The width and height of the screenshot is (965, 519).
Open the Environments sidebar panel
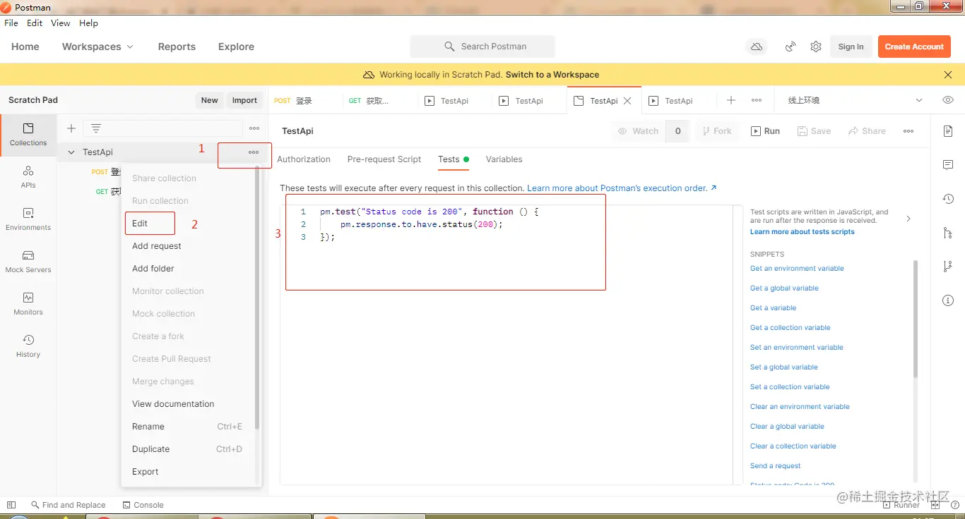[28, 219]
